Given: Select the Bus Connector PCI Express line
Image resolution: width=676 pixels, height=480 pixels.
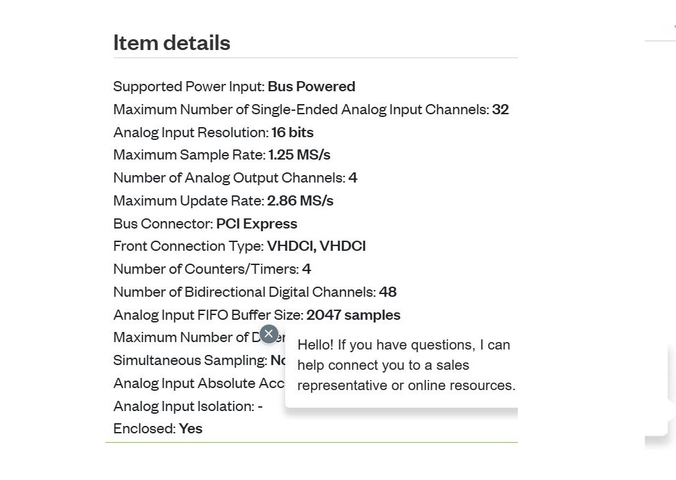Looking at the screenshot, I should tap(206, 223).
